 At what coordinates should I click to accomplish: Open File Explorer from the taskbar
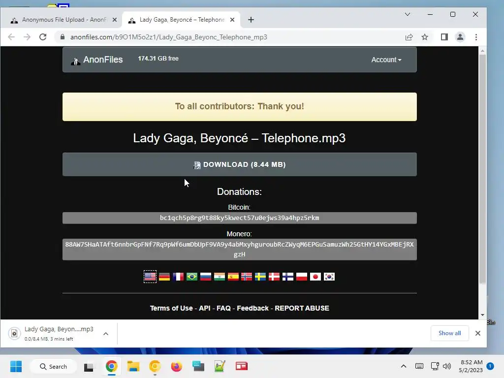click(x=133, y=366)
